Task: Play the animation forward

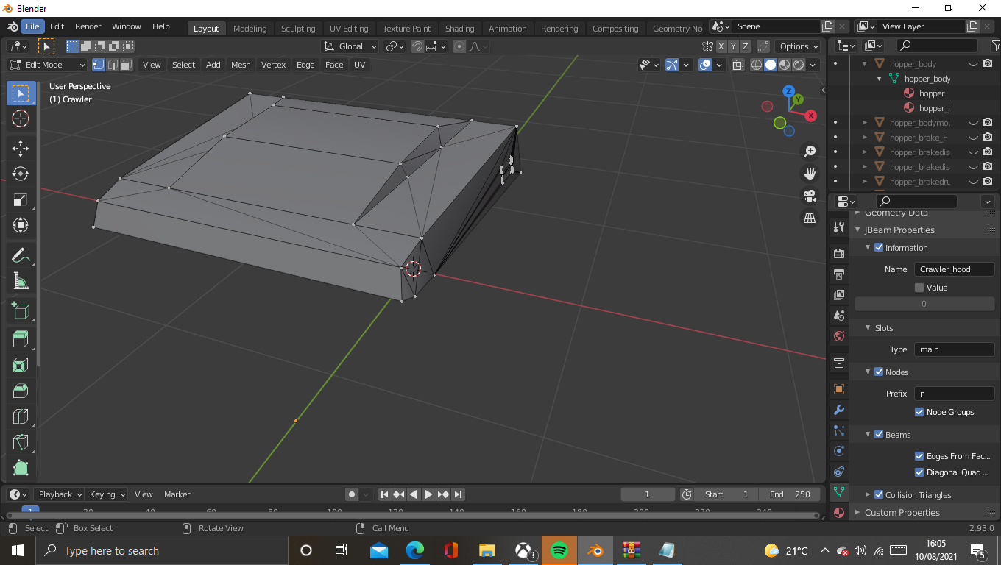Action: 428,494
